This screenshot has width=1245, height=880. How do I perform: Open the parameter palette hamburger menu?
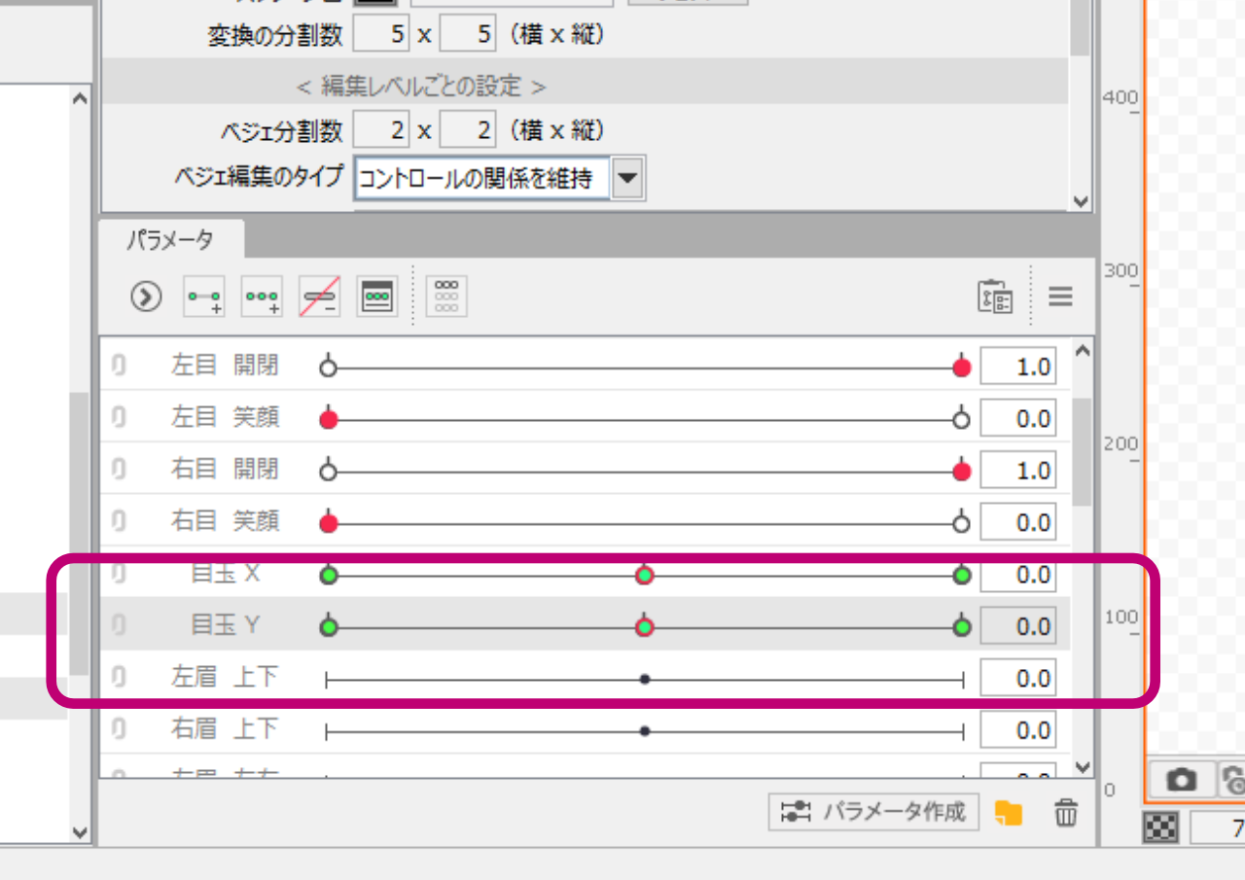point(1060,297)
